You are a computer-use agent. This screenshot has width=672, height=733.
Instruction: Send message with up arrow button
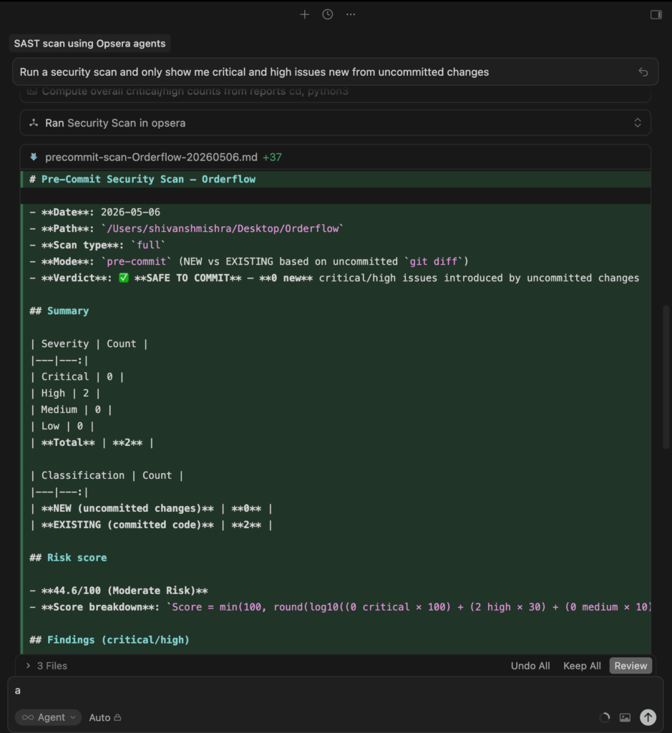[648, 717]
